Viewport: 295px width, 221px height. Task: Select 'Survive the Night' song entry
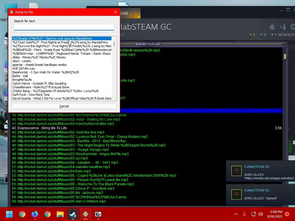(x=62, y=46)
